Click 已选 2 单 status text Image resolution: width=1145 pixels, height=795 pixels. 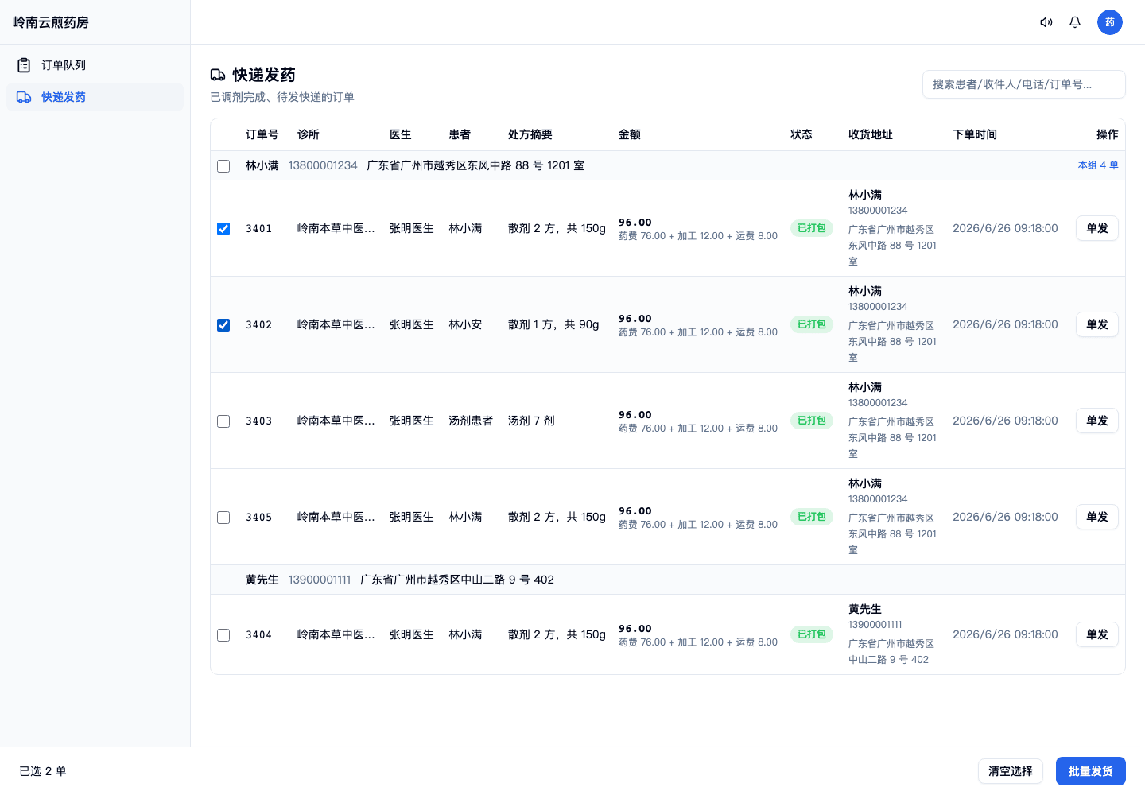click(x=43, y=771)
